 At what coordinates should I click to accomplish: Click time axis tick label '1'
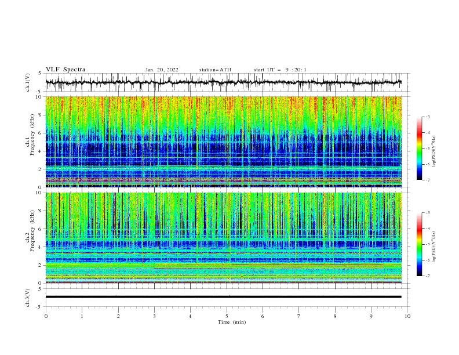tap(82, 316)
